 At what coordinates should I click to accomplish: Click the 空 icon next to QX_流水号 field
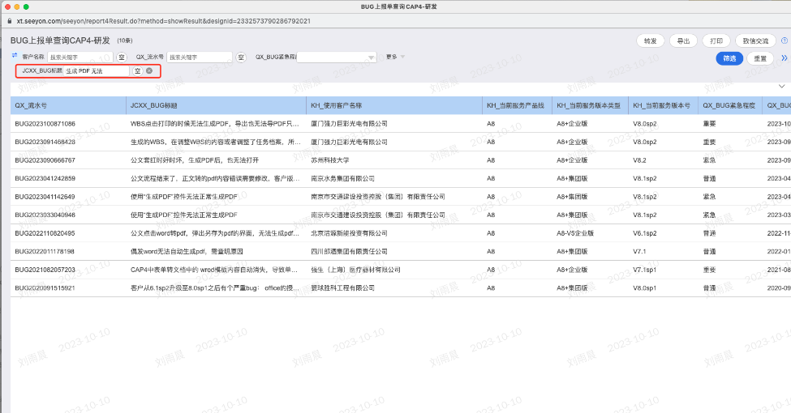click(x=241, y=57)
